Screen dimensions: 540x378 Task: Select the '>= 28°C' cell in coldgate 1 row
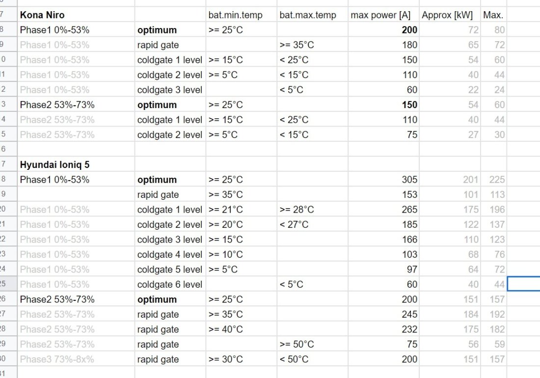(x=312, y=209)
